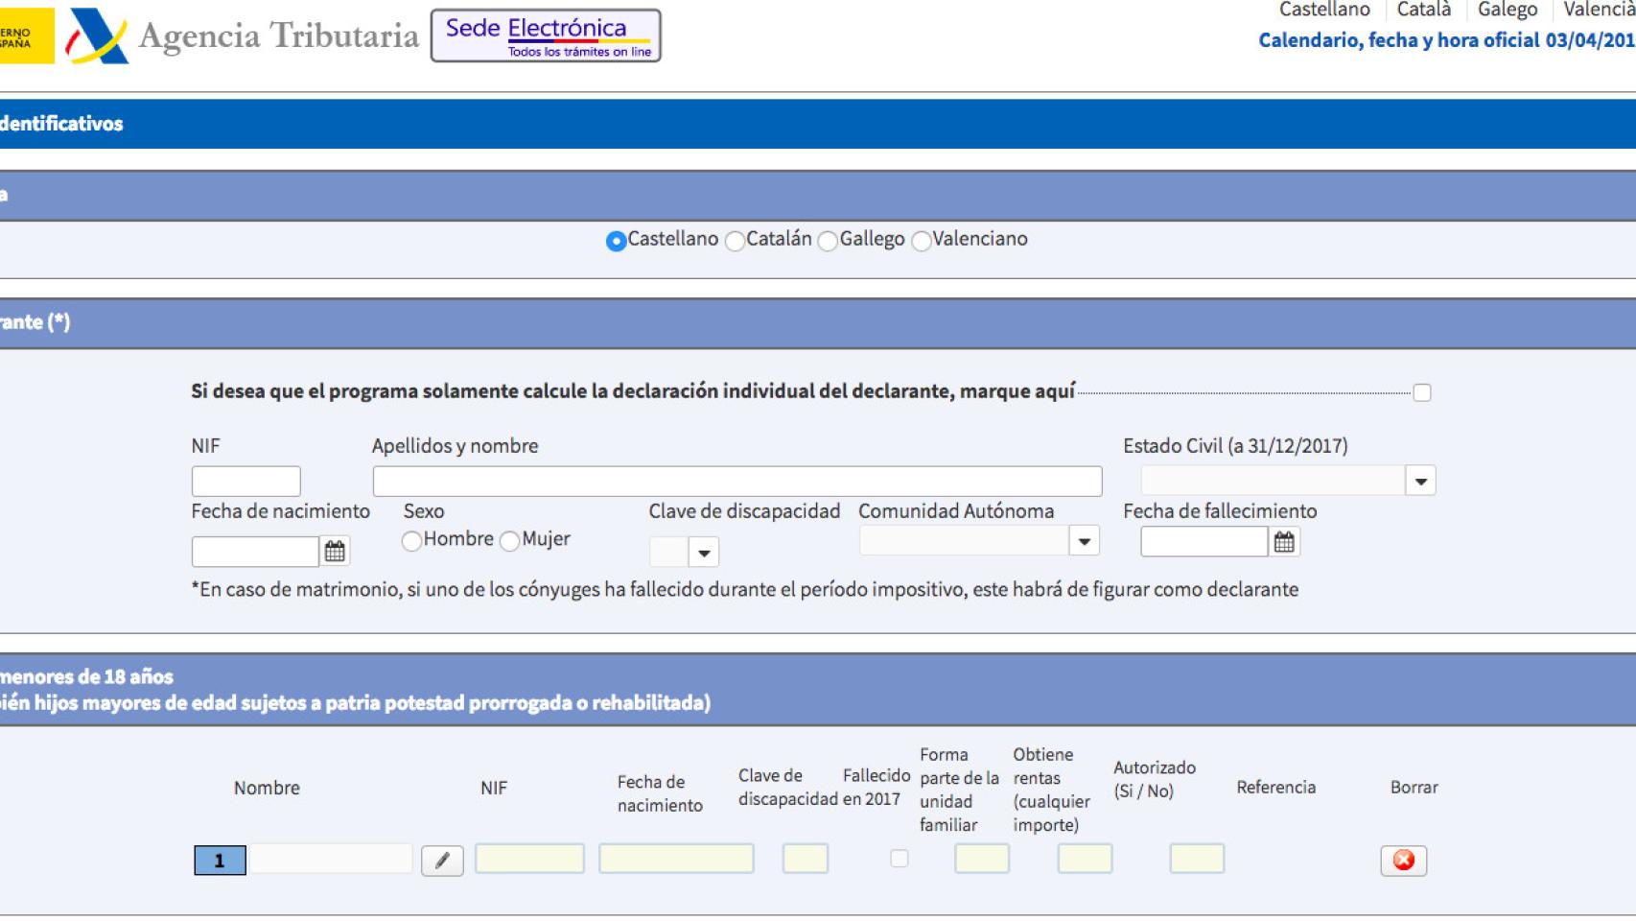Click inside the Apellidos y nombre field
1636x921 pixels.
click(x=738, y=480)
